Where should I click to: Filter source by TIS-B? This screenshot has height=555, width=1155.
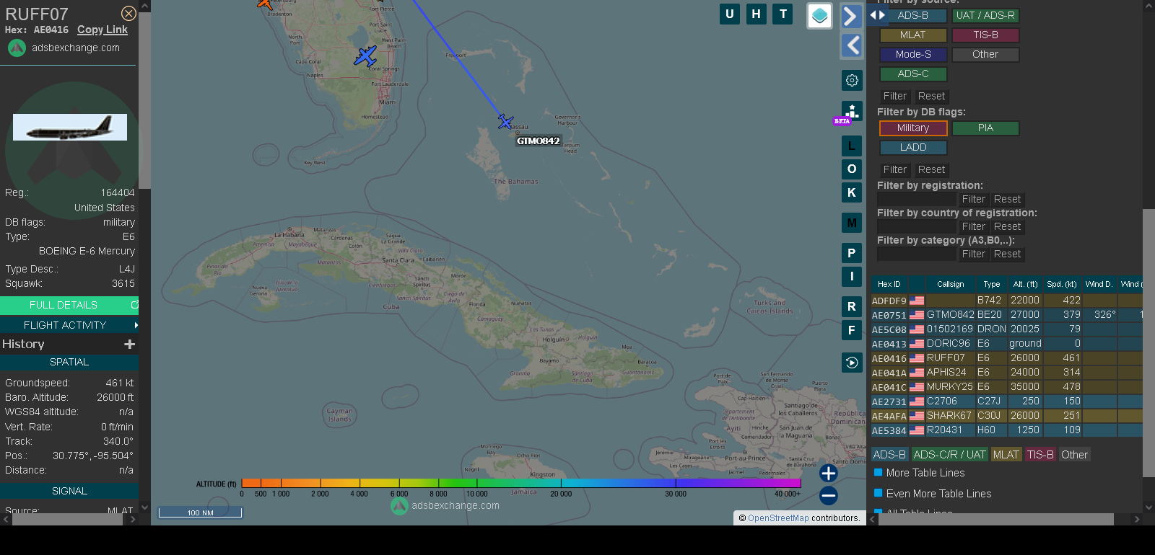click(985, 35)
